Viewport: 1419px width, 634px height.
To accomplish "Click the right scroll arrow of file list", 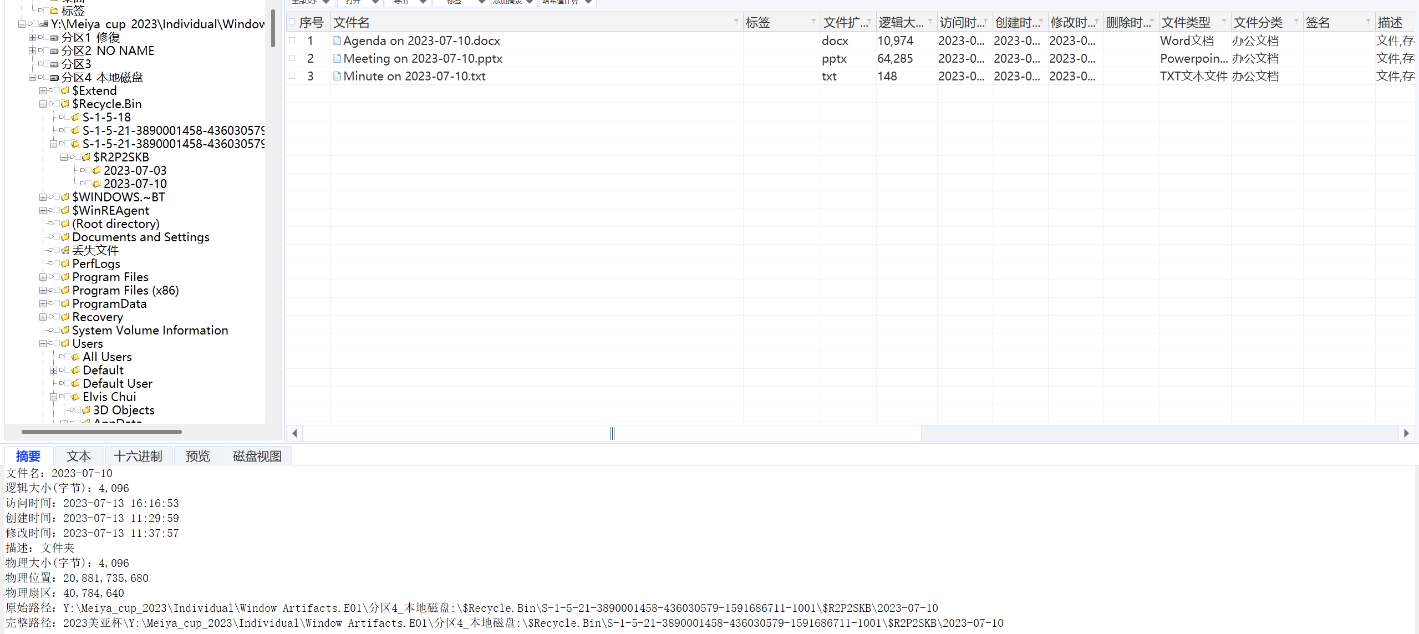I will coord(1406,433).
